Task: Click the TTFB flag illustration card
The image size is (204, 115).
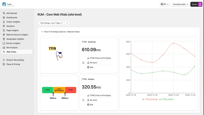Action: 59,56
